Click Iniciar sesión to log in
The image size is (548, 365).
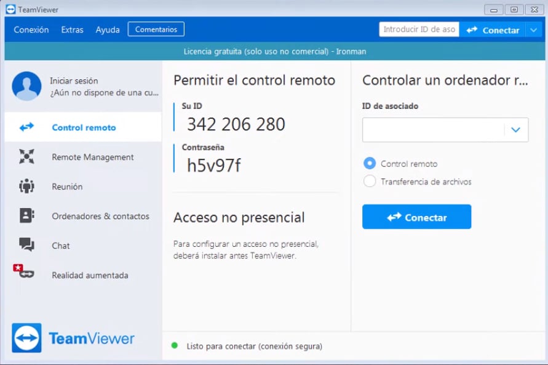74,81
